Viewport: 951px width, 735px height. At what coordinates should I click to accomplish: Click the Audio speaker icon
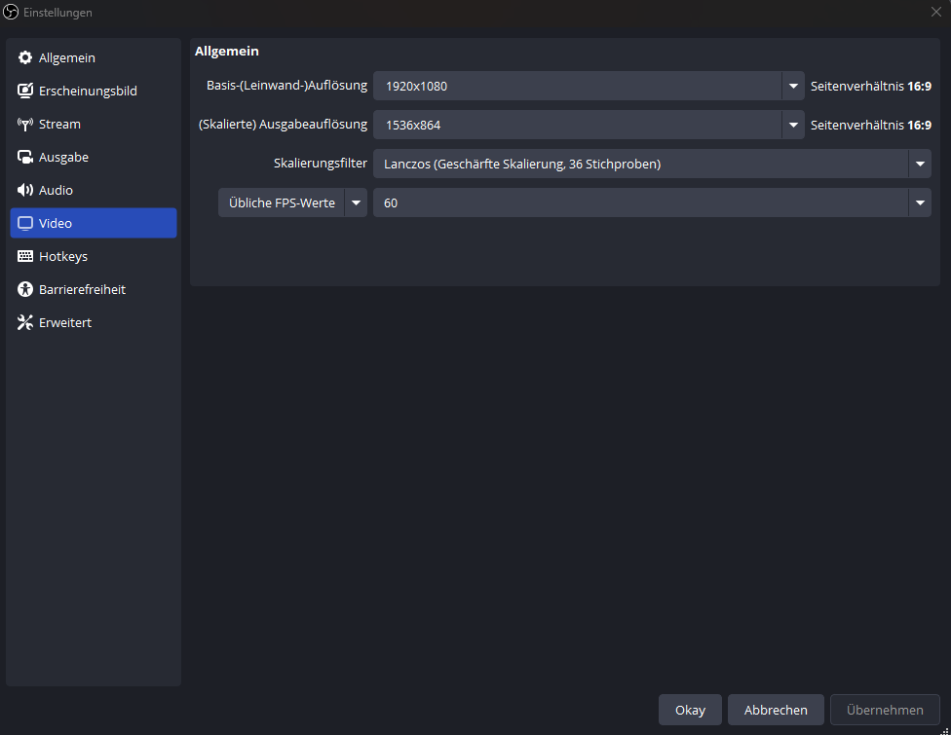pos(25,191)
